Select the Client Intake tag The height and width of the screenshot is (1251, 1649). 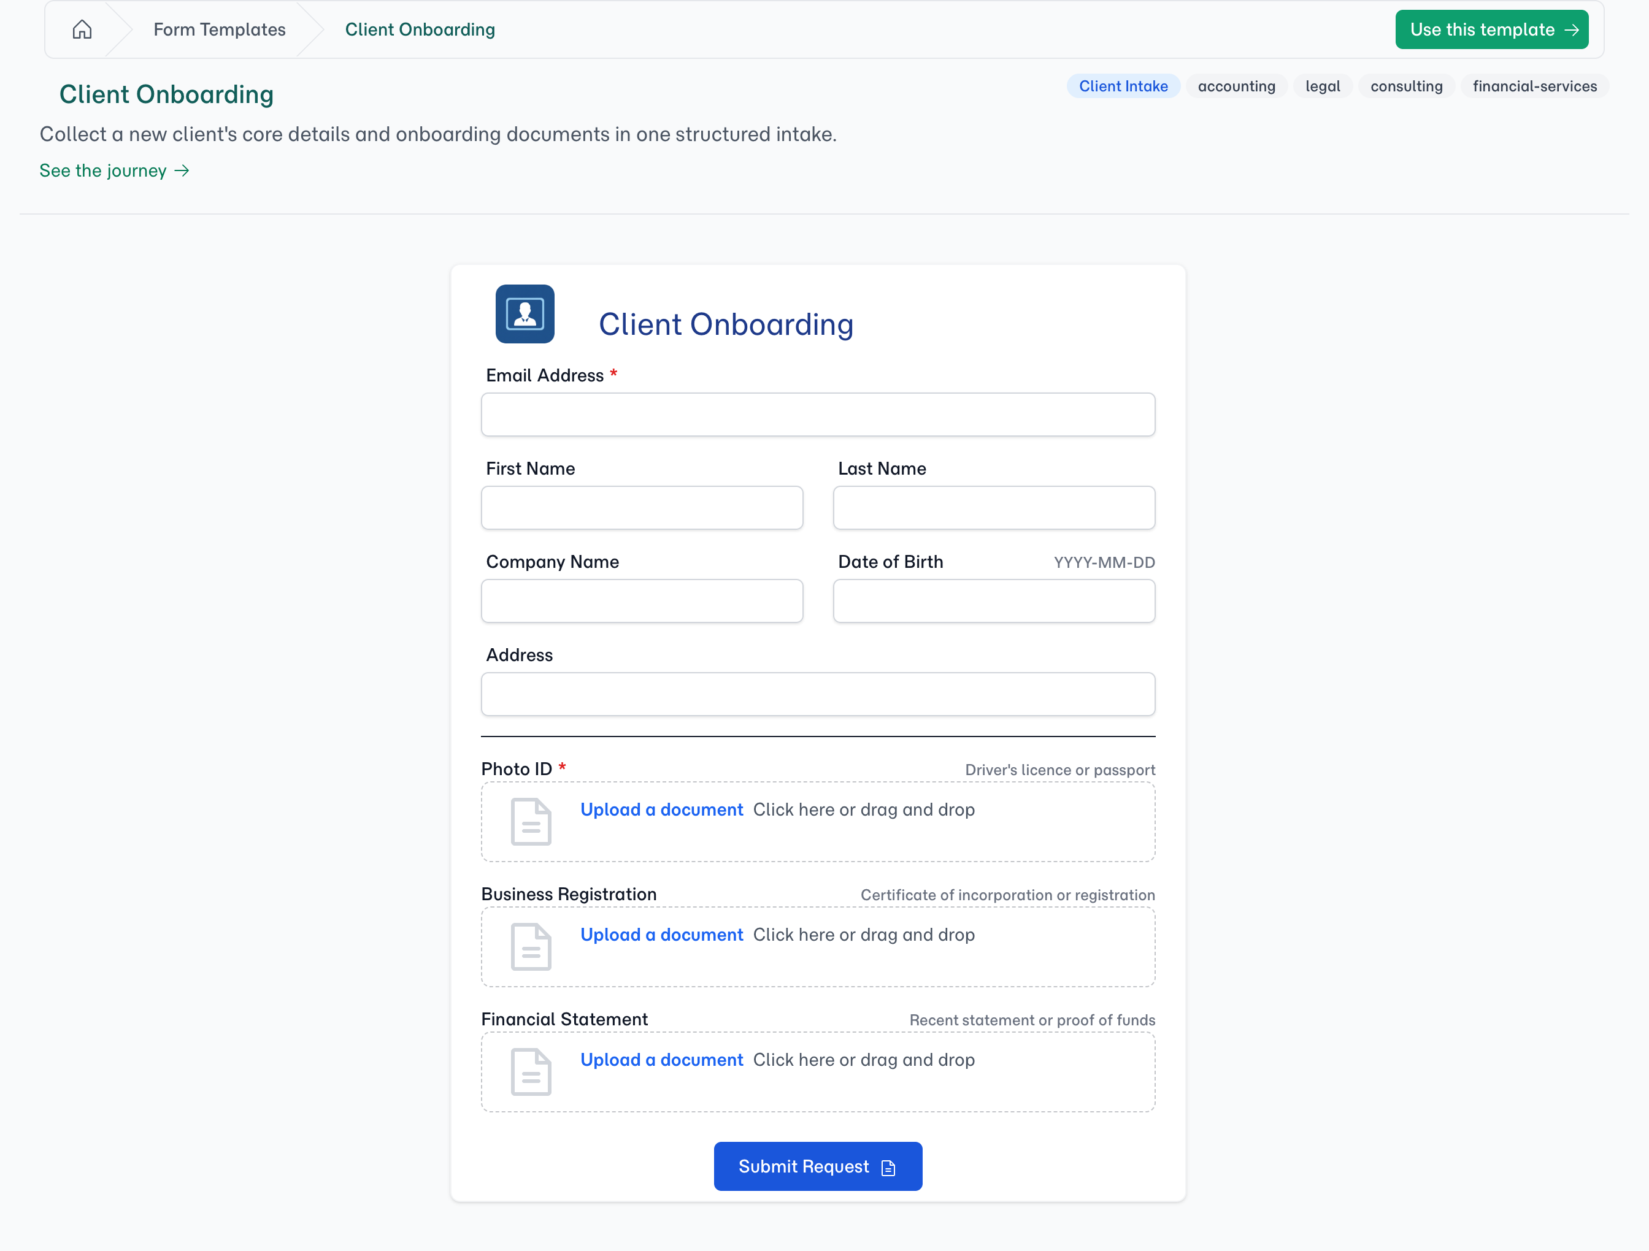[x=1123, y=86]
